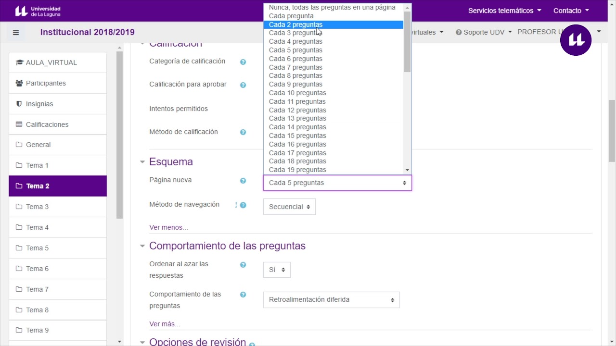Open help for Calificación para aprobar
The height and width of the screenshot is (346, 616).
click(x=243, y=85)
